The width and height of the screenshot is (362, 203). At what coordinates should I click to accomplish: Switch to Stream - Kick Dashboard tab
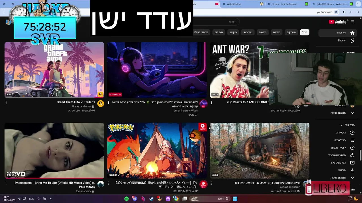pos(284,4)
